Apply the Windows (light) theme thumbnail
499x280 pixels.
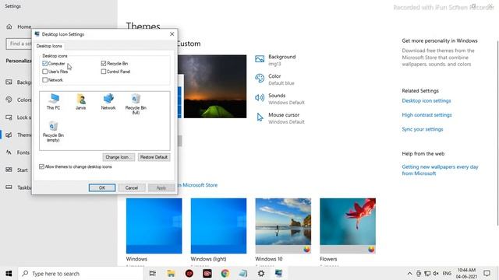tap(218, 226)
